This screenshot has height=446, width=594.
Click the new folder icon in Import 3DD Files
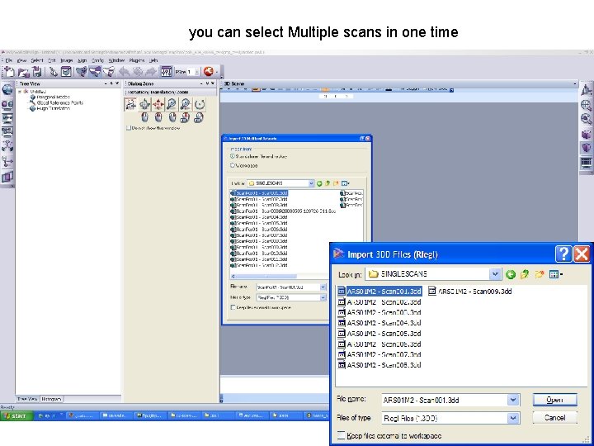click(x=540, y=274)
